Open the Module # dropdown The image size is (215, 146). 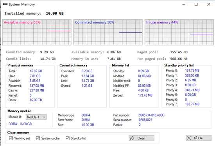pos(36,117)
